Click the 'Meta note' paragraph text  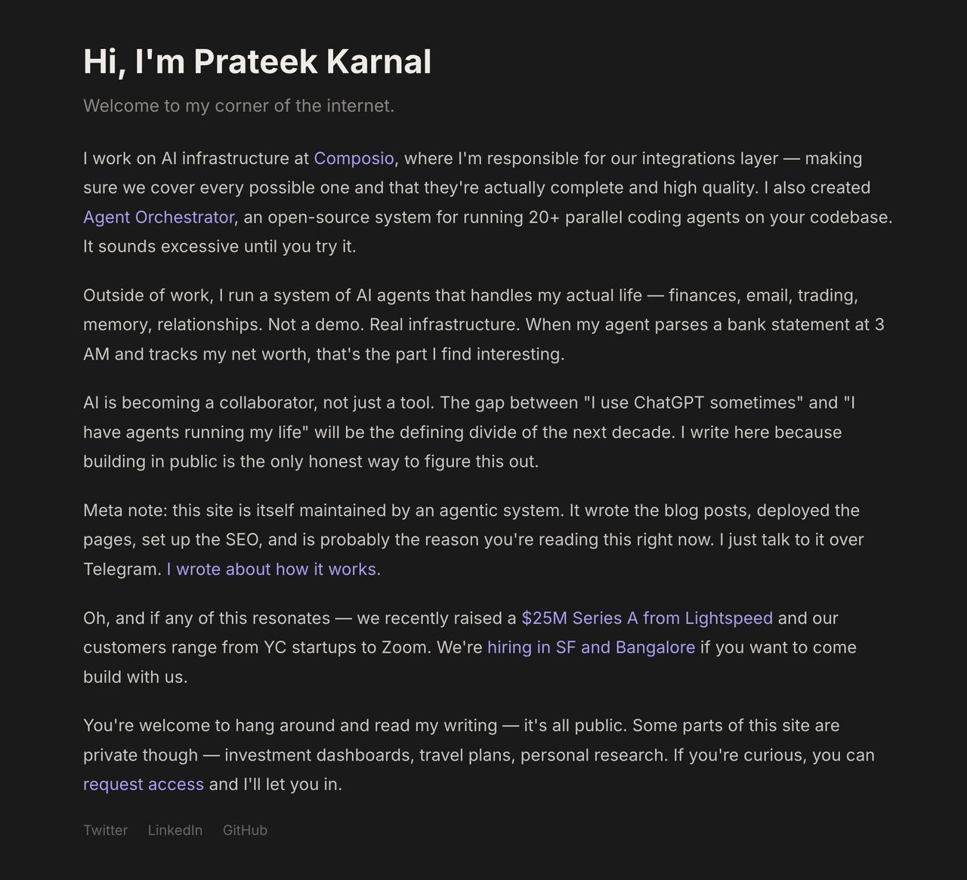(474, 540)
